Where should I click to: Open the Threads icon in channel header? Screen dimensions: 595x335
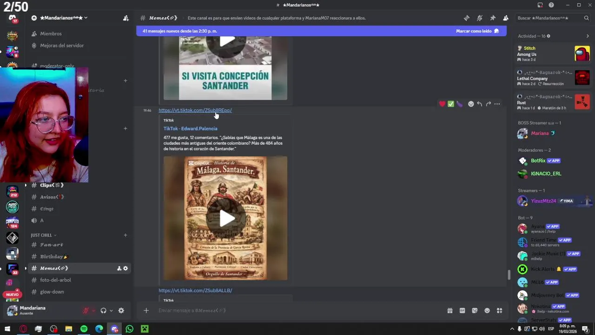[x=467, y=18]
